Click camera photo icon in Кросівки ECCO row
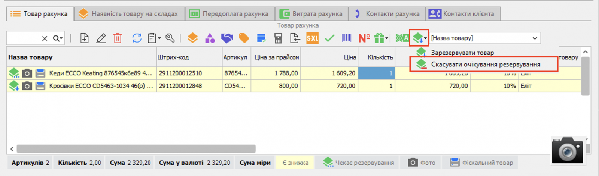 click(x=27, y=86)
